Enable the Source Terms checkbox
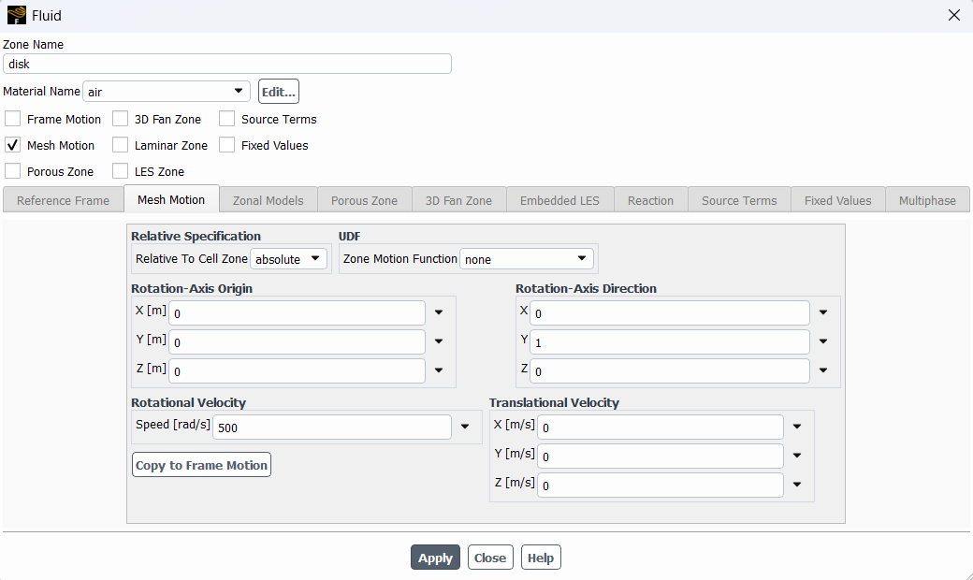Screen dimensions: 973x580 (x=227, y=119)
